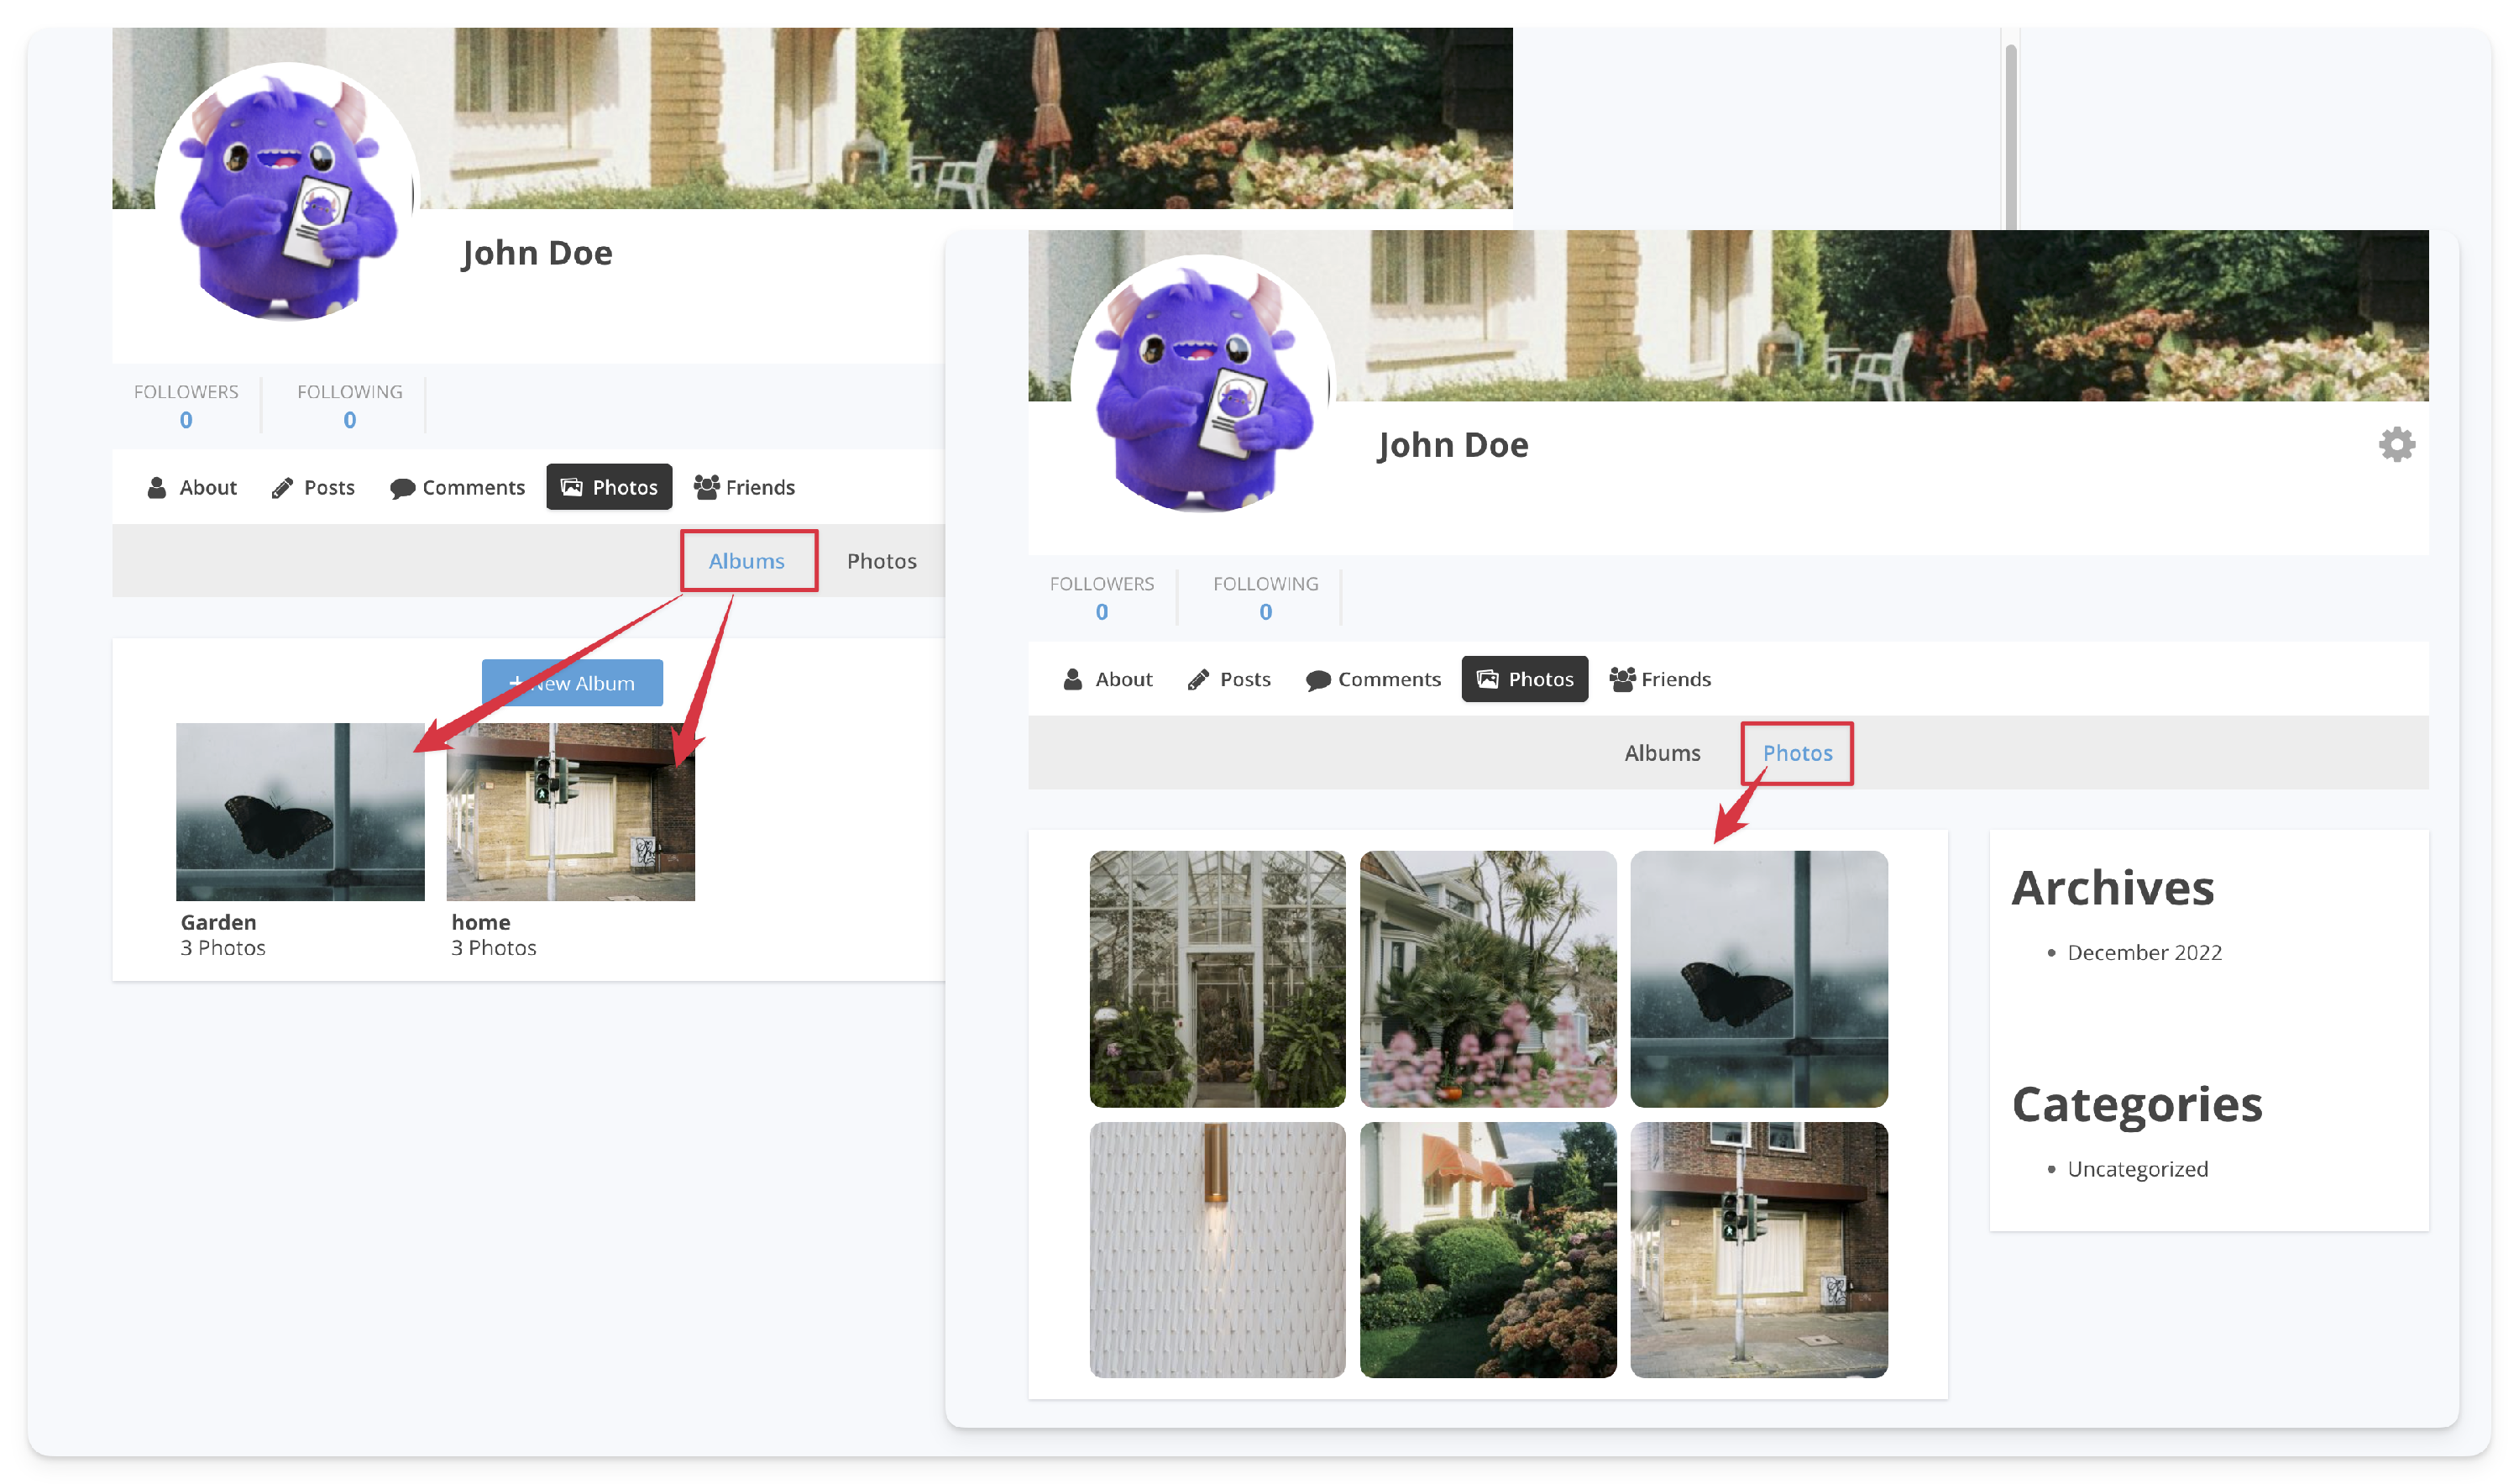Switch to Albums sub-tab in right profile
This screenshot has width=2519, height=1484.
point(1662,753)
